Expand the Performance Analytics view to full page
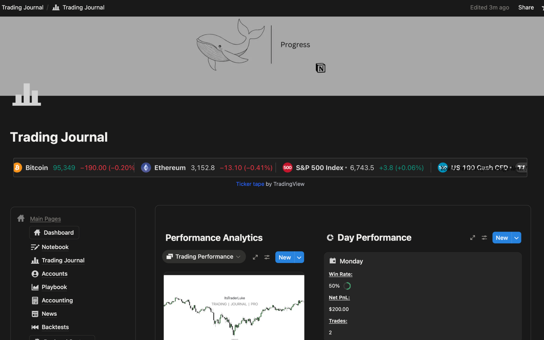The height and width of the screenshot is (340, 544). (x=255, y=257)
